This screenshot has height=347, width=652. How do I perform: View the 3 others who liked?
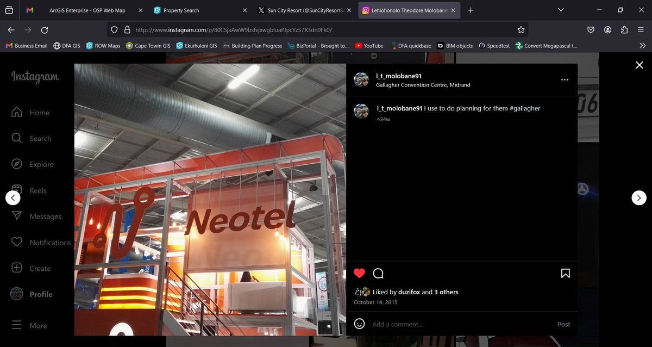(446, 292)
